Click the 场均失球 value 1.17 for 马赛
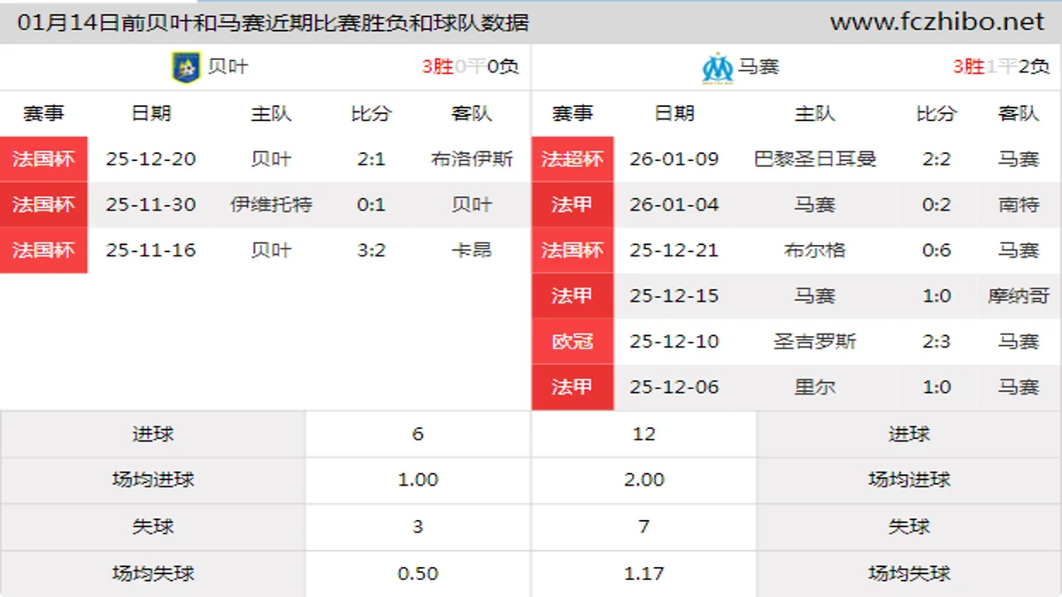This screenshot has width=1062, height=597. click(x=643, y=573)
